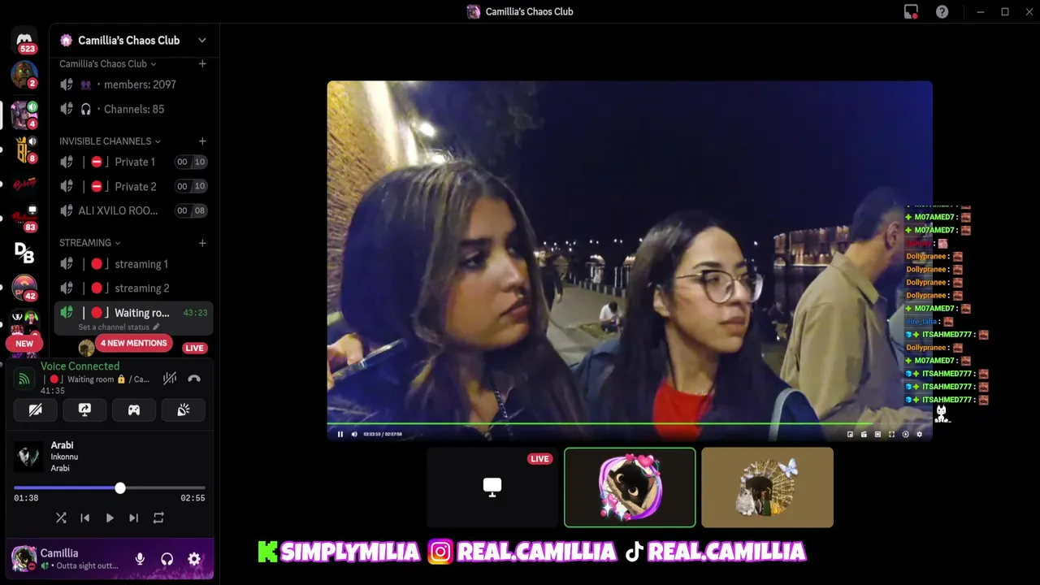The height and width of the screenshot is (585, 1040).
Task: Toggle microphone mute
Action: click(140, 559)
